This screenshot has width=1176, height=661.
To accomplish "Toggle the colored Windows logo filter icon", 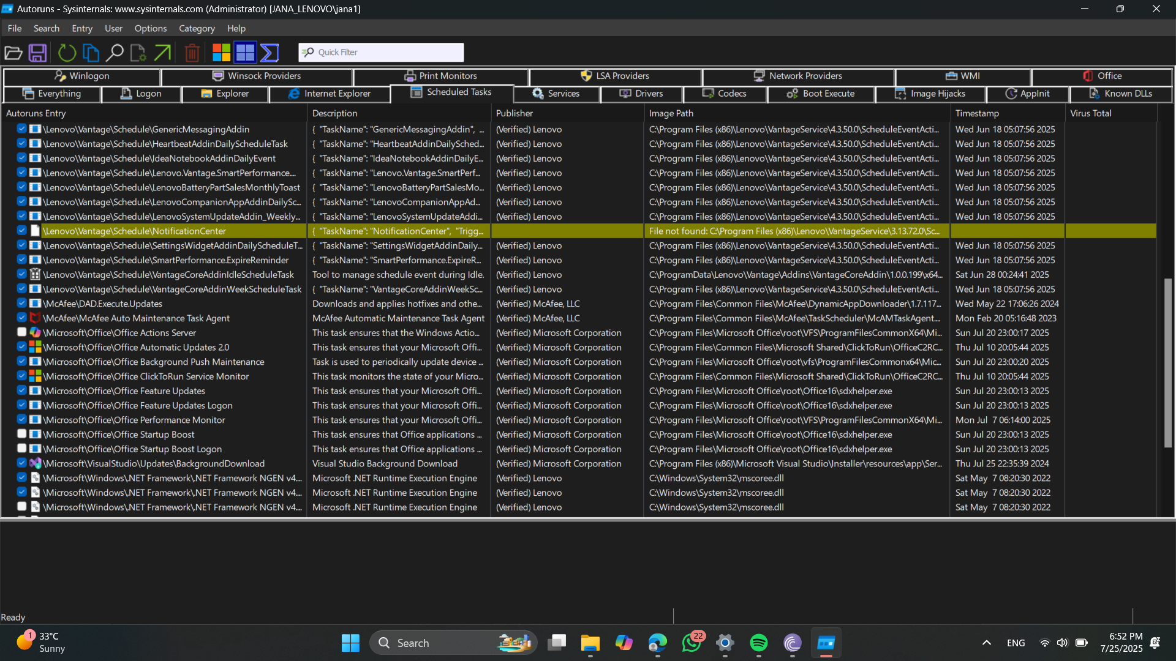I will click(221, 53).
